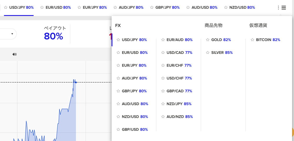
Task: Star NZD/USD in the top tab bar
Action: coord(226,8)
